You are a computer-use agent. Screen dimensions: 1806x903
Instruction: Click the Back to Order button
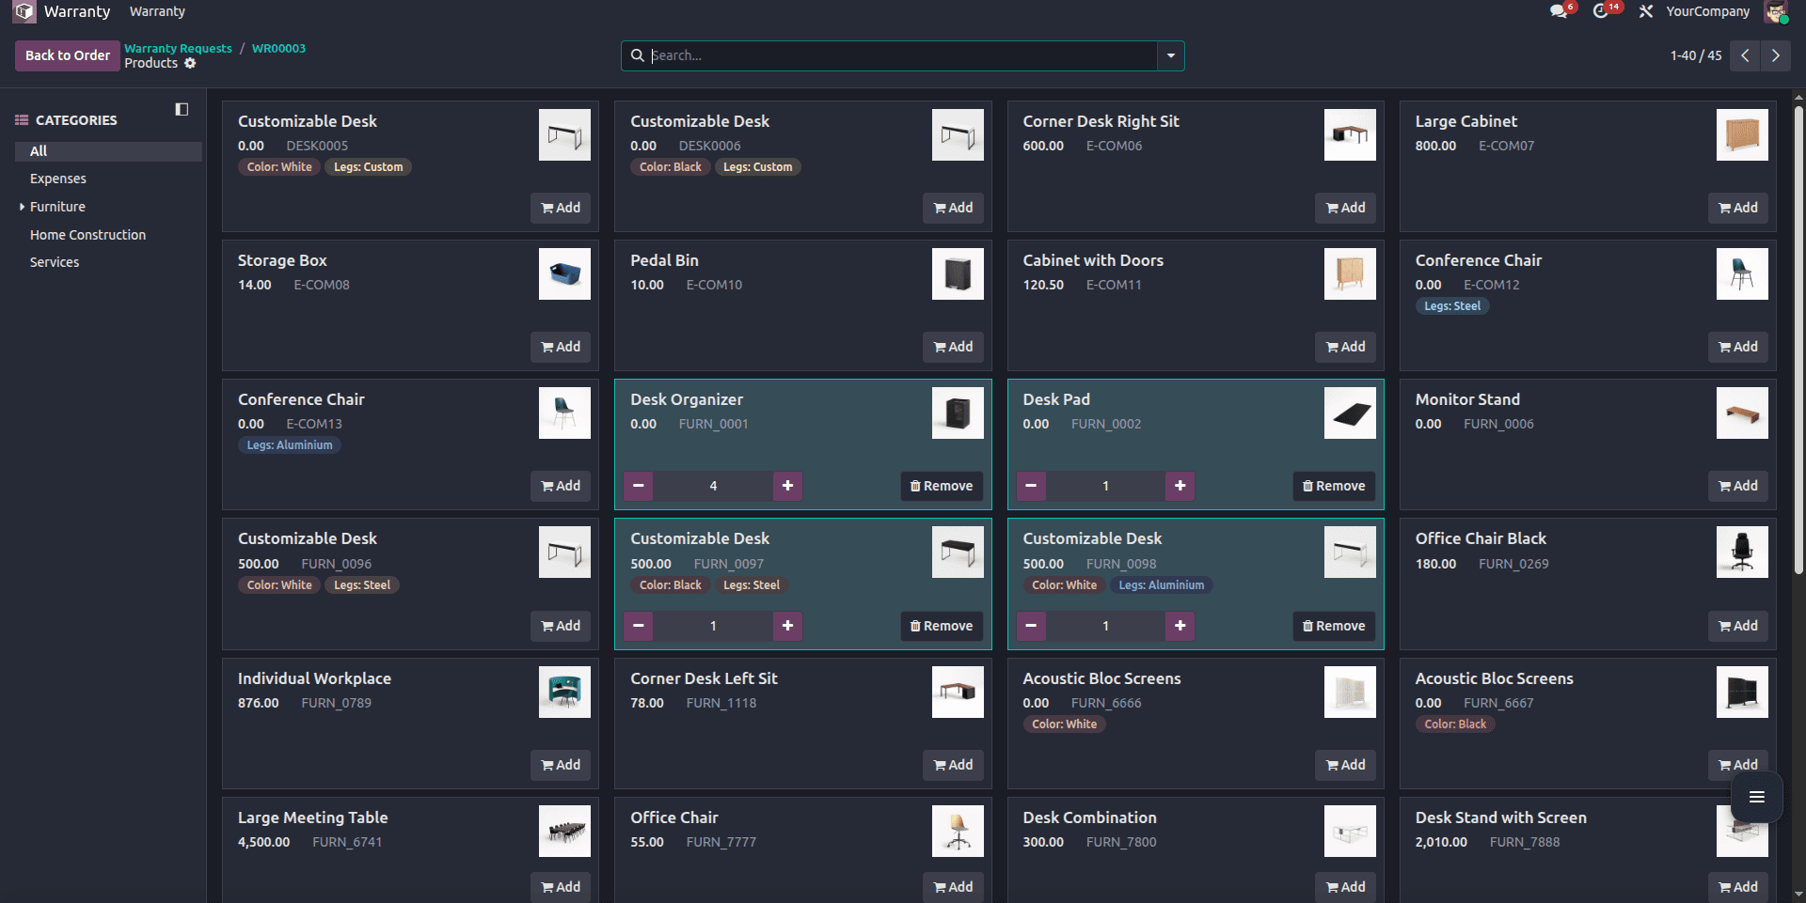(x=67, y=55)
